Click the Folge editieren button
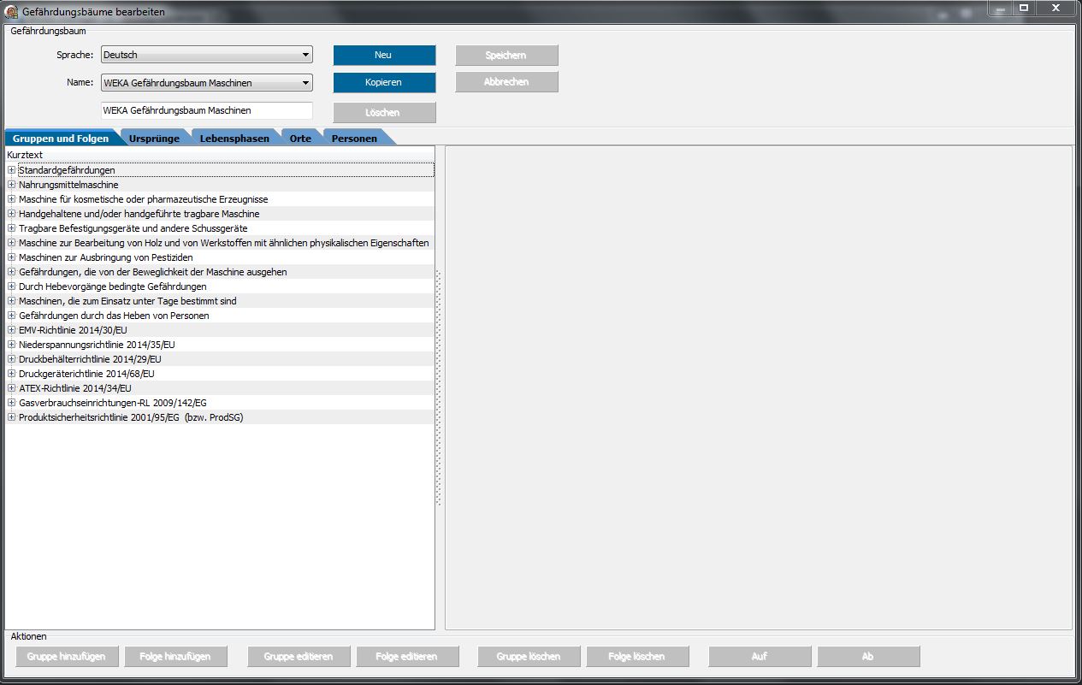This screenshot has width=1082, height=685. click(407, 657)
